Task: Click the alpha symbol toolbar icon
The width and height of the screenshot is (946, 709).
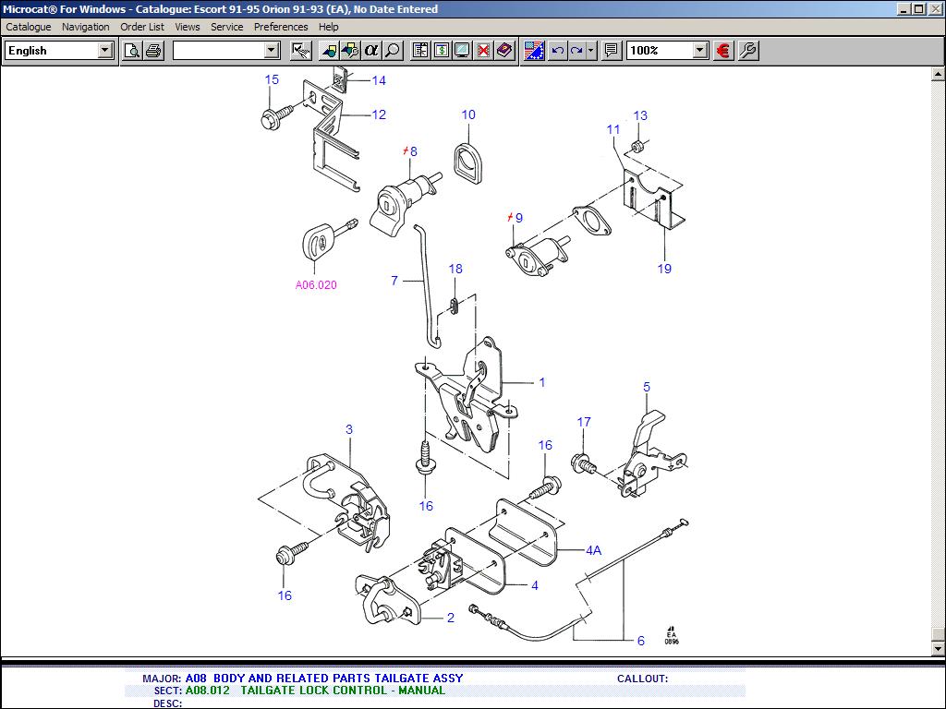Action: pos(371,50)
